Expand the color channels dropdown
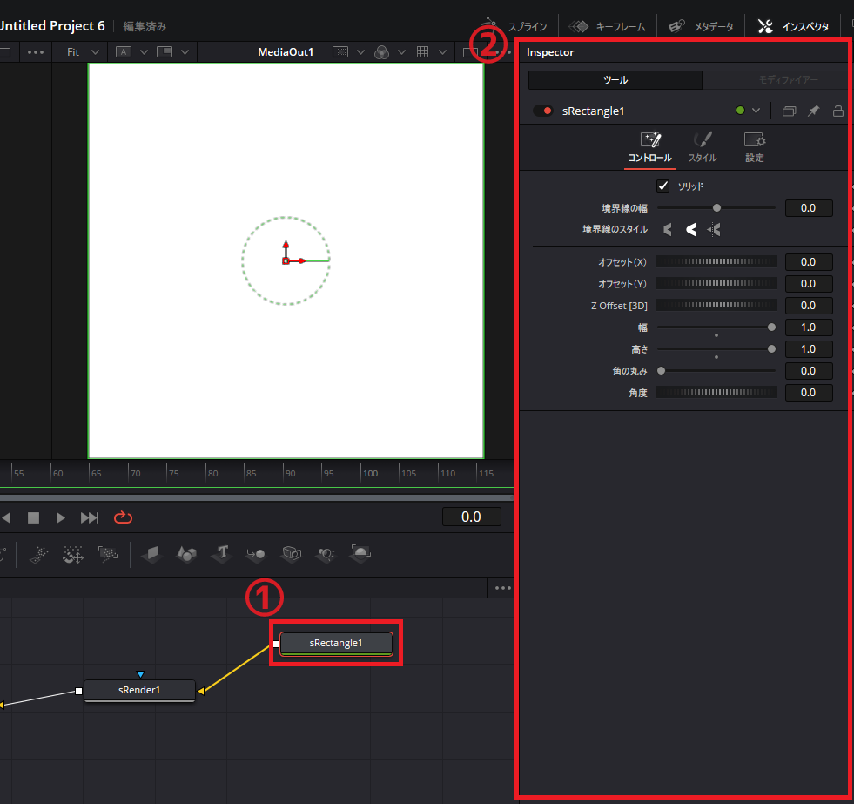 coord(401,52)
